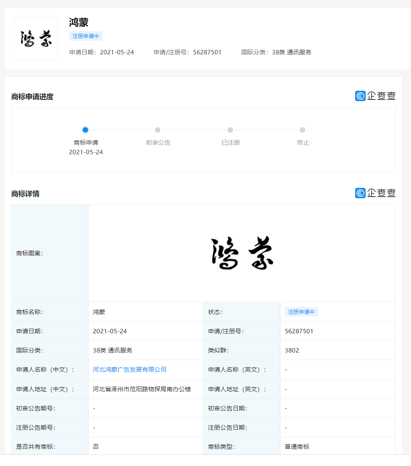Click the 商标详情 section heading
This screenshot has height=466, width=411.
pos(26,194)
